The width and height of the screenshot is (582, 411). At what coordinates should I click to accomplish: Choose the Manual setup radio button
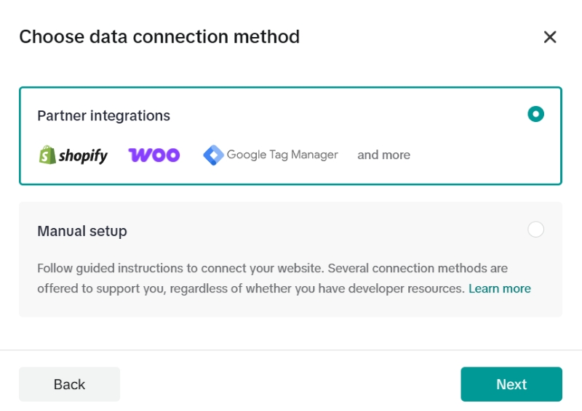point(535,230)
